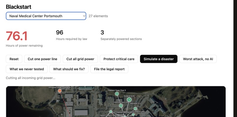Click the Reset button
The width and height of the screenshot is (237, 117).
[14, 59]
